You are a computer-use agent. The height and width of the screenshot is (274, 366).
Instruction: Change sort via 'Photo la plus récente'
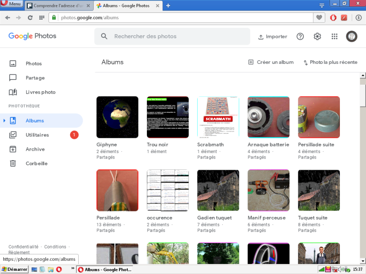coord(330,62)
